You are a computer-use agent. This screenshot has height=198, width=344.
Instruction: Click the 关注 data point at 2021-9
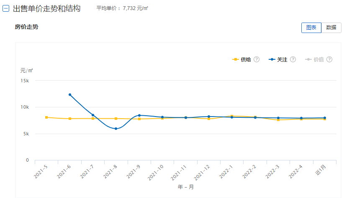[x=139, y=115]
